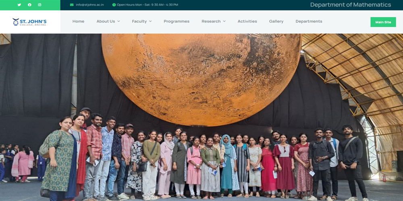The image size is (403, 201).
Task: Open the Departments page
Action: (x=309, y=21)
